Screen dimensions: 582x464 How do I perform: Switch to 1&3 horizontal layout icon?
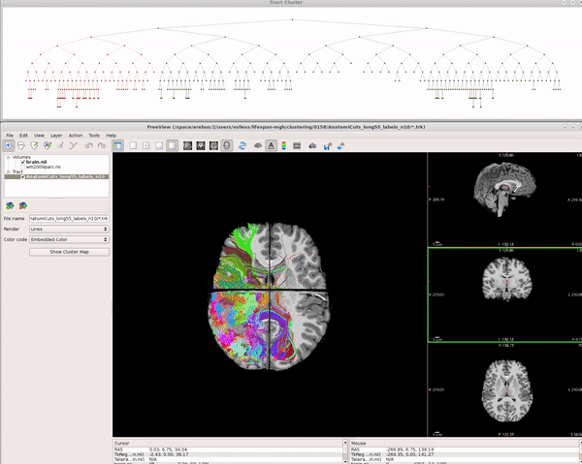click(x=172, y=145)
